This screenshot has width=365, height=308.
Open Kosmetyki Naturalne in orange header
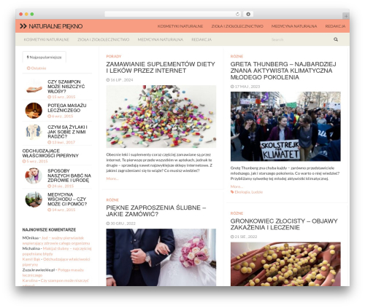180,26
